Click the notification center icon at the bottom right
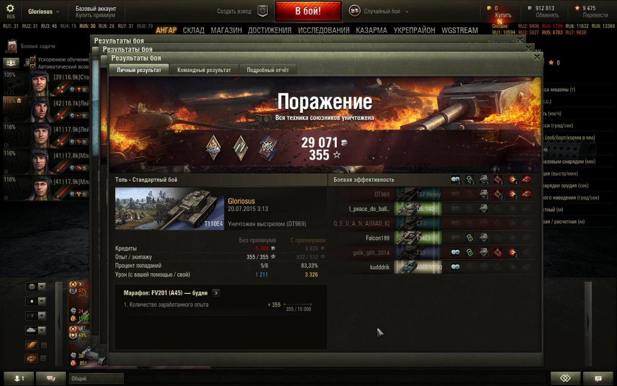The width and height of the screenshot is (617, 386). (x=599, y=378)
